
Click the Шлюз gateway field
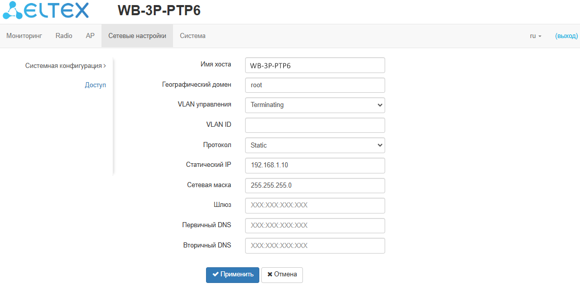(315, 205)
